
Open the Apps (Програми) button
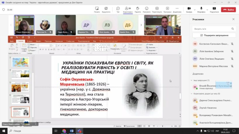(167, 8)
